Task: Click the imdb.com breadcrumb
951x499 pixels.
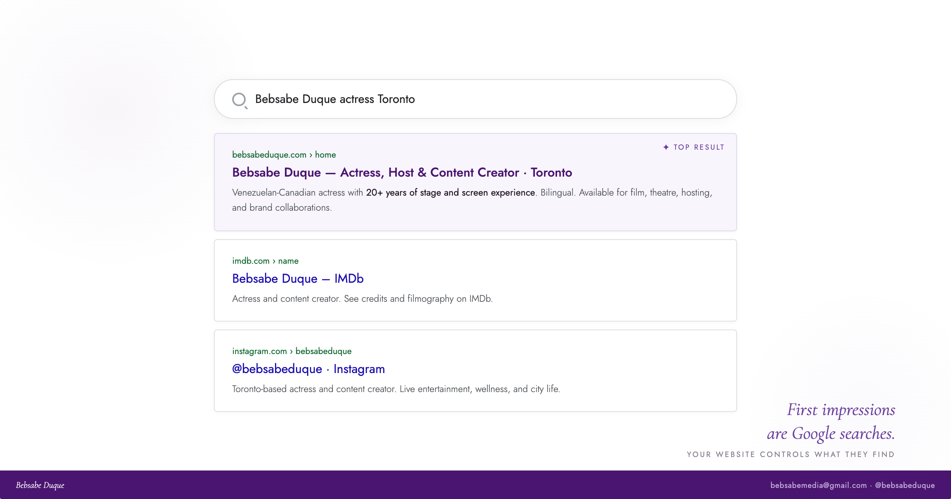Action: pos(250,261)
